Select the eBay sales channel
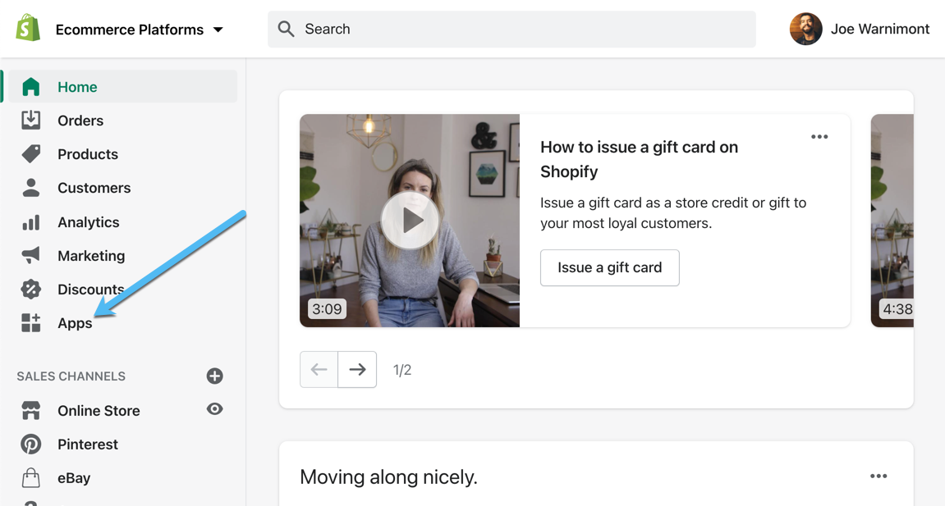This screenshot has height=506, width=945. 74,477
